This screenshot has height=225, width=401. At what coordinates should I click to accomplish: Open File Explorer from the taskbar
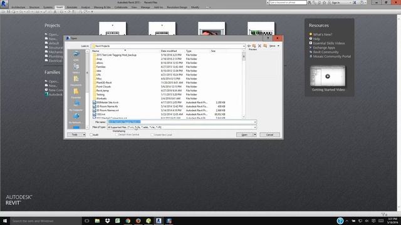pos(97,221)
